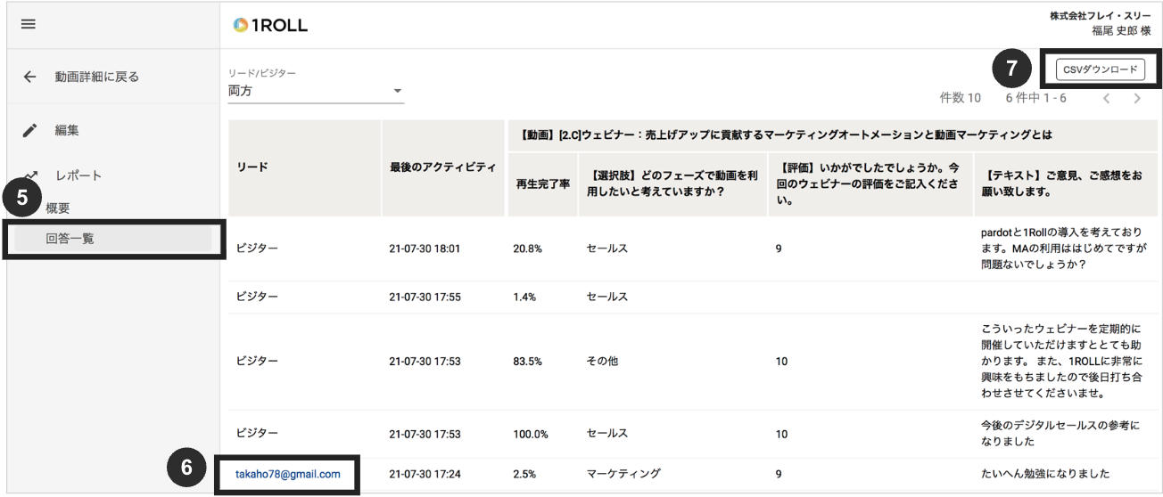The width and height of the screenshot is (1163, 497).
Task: Click ビジター in the 18:01 row
Action: pos(257,248)
